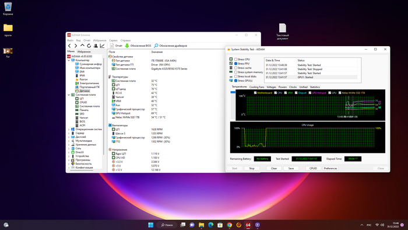
Task: Click the up-level arrow in AIDA64 toolbar
Action: coord(82,46)
